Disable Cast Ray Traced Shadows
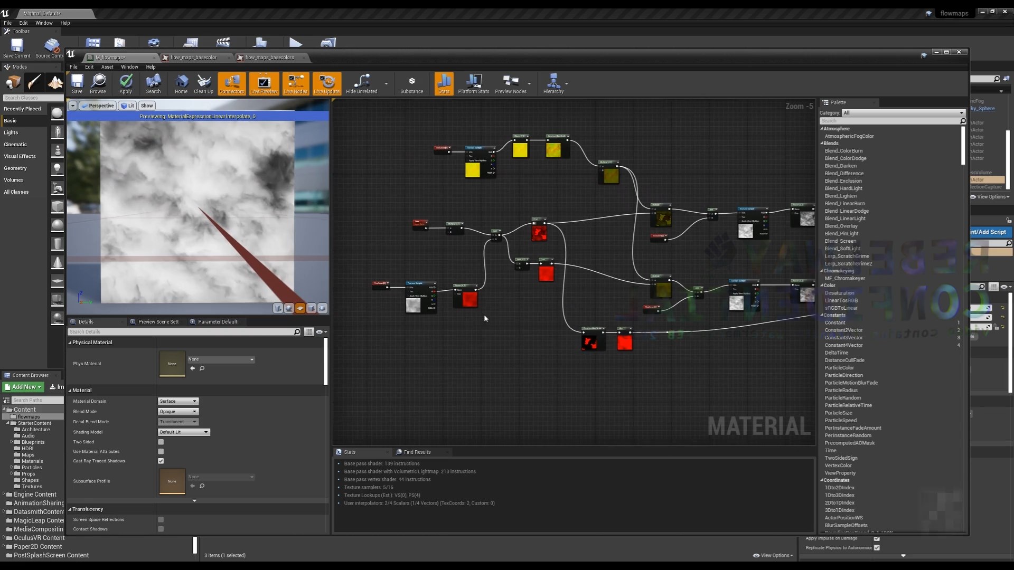Screen dimensions: 1014x570 [161, 461]
